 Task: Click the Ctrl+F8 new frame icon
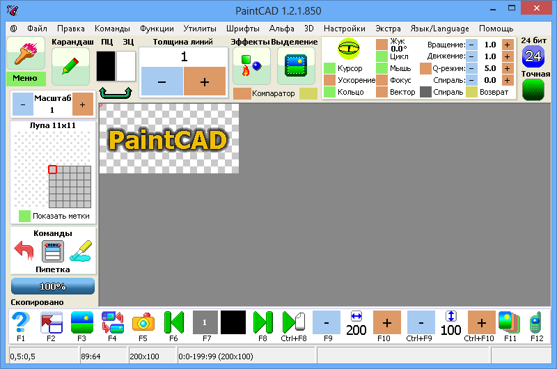pyautogui.click(x=294, y=322)
